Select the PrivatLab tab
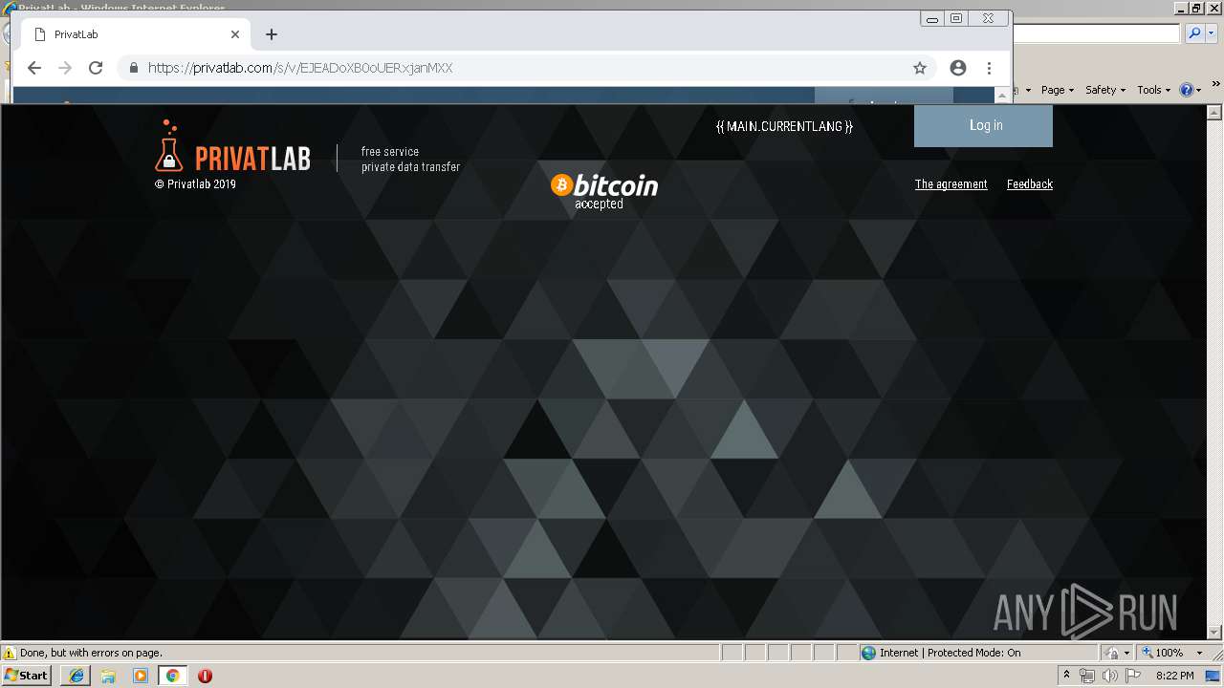Viewport: 1224px width, 688px height. click(134, 34)
